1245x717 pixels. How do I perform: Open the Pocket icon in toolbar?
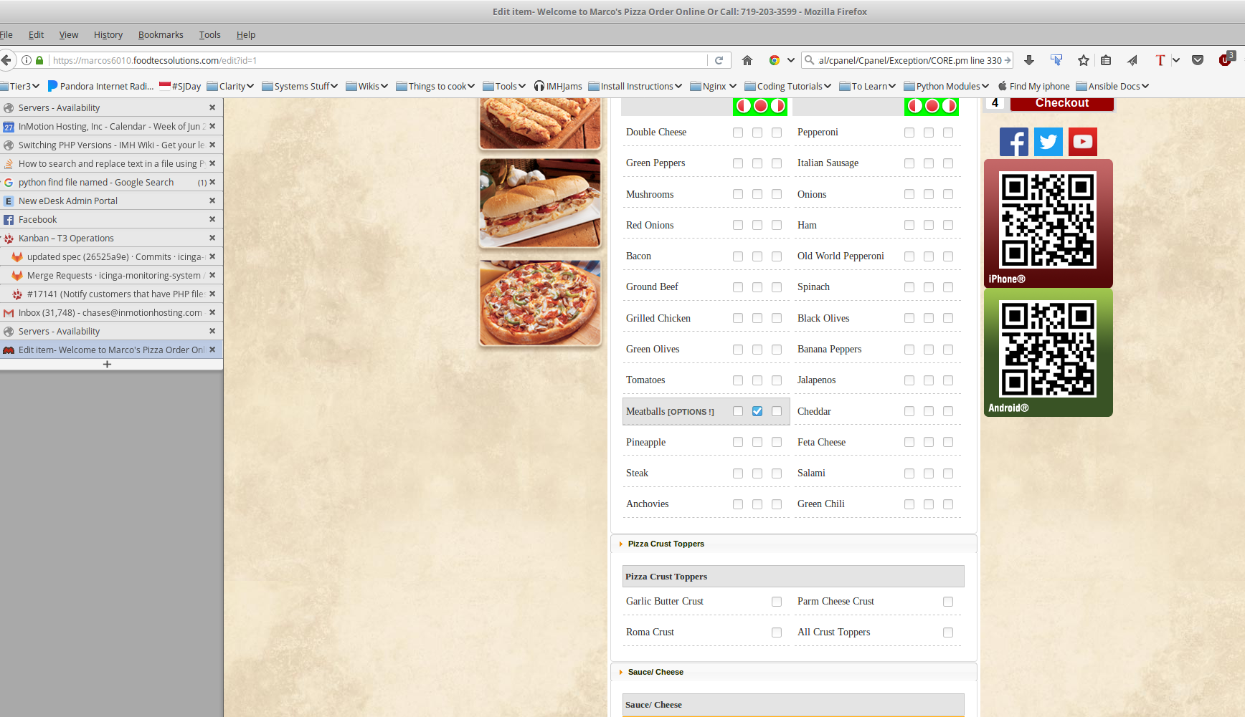point(1197,60)
